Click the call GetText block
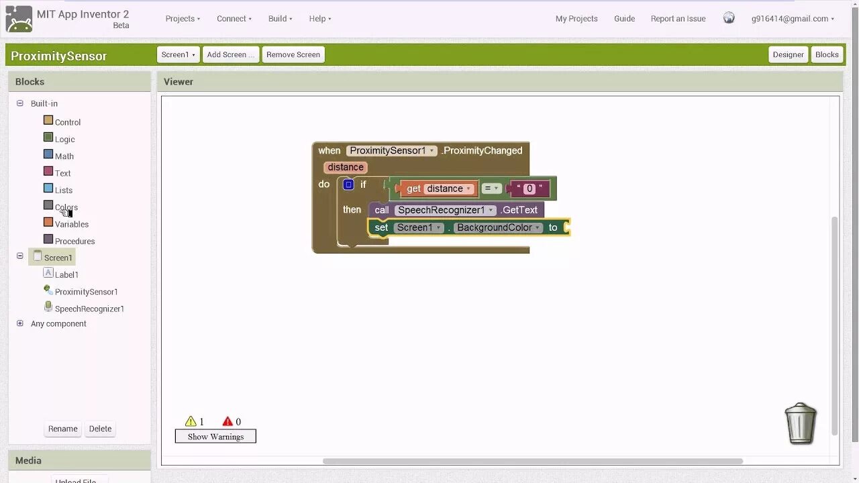 pos(456,210)
